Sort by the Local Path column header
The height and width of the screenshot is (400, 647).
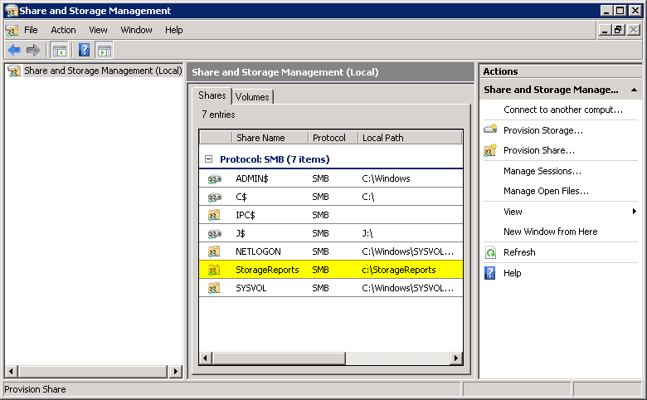click(410, 138)
